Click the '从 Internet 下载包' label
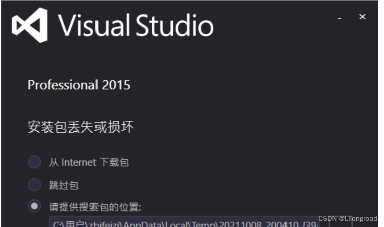This screenshot has width=384, height=227. pyautogui.click(x=89, y=162)
